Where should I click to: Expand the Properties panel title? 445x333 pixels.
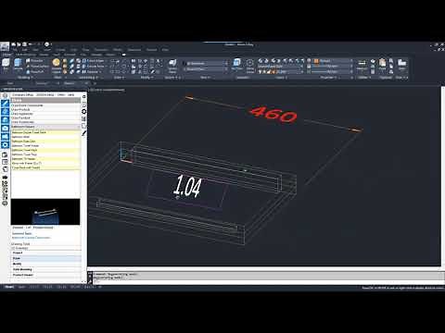(x=328, y=78)
